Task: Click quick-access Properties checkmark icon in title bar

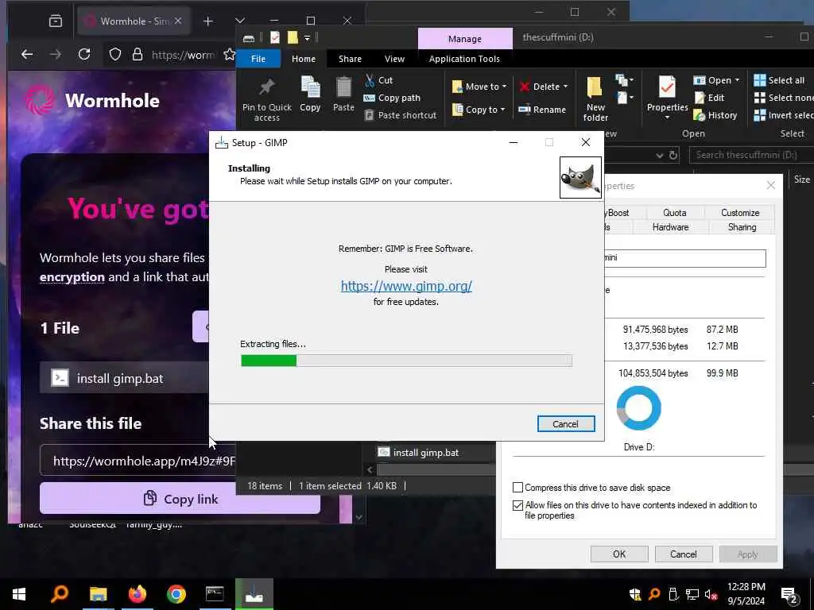Action: coord(275,37)
